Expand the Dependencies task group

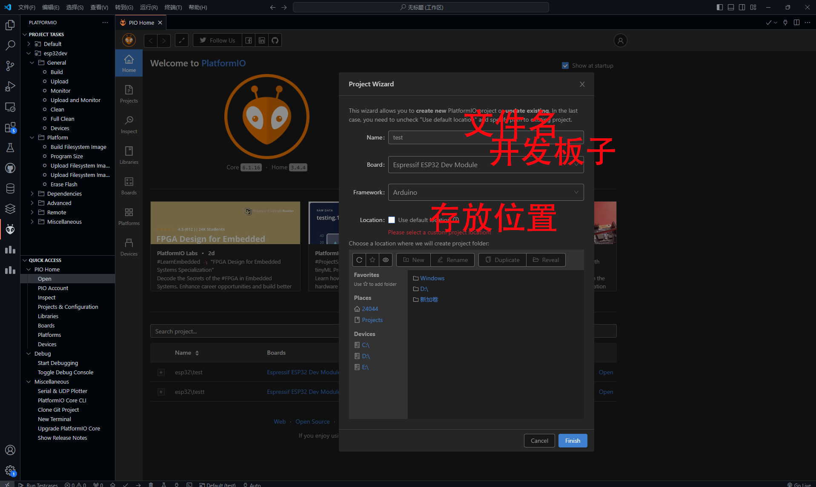click(x=32, y=194)
